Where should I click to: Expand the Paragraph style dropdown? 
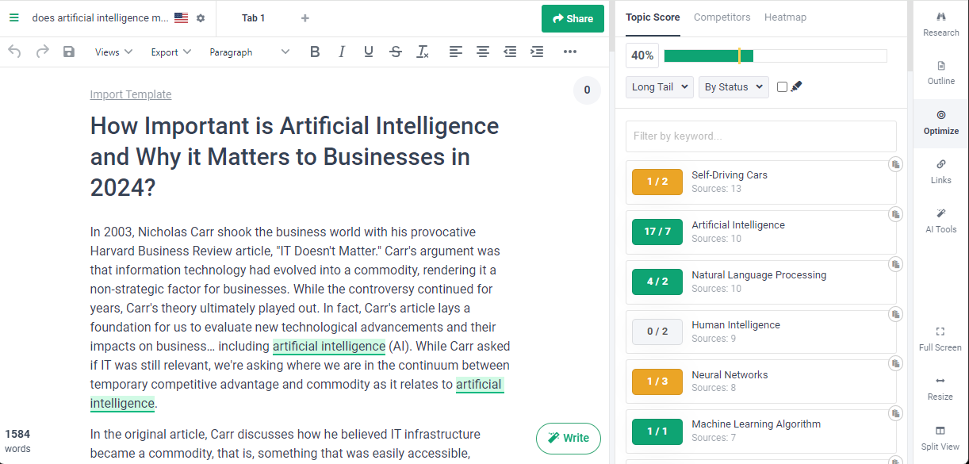tap(250, 52)
